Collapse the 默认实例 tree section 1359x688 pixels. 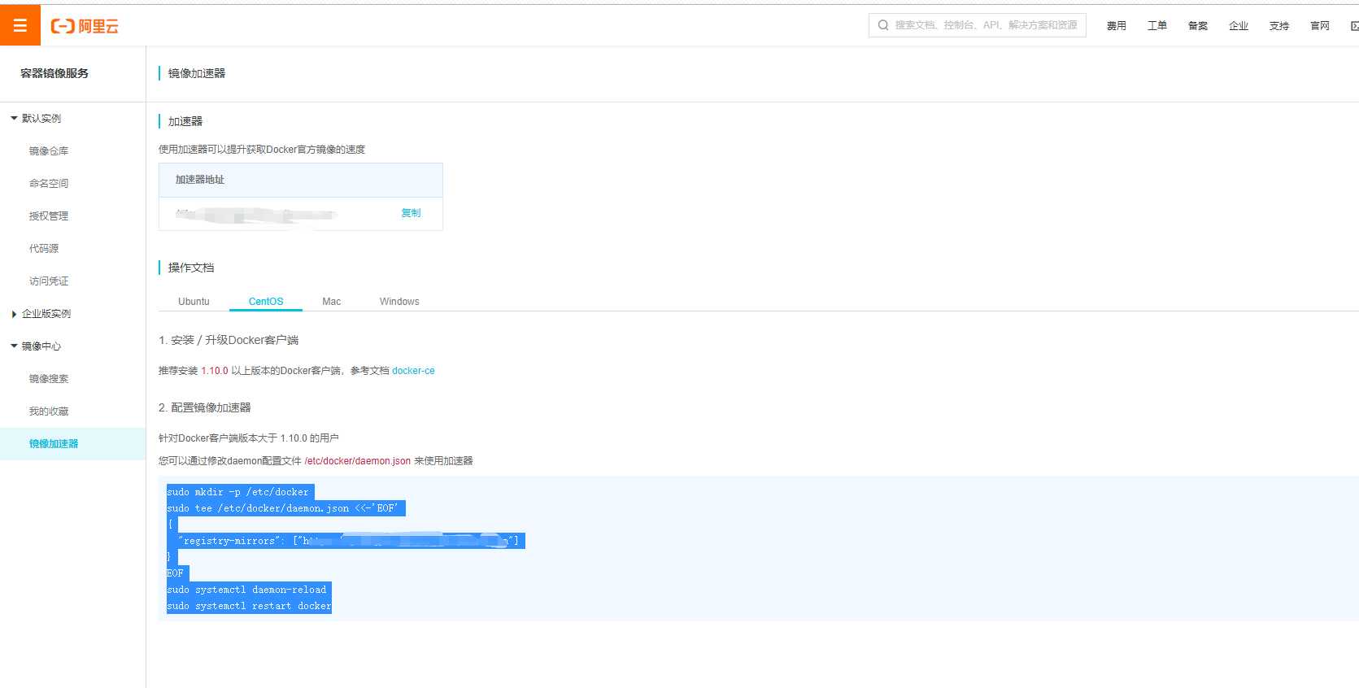14,118
